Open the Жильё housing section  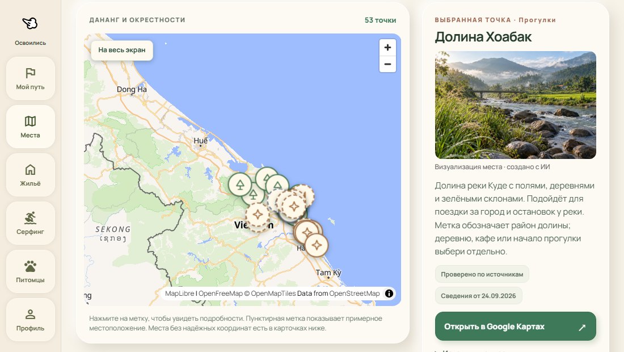coord(30,175)
